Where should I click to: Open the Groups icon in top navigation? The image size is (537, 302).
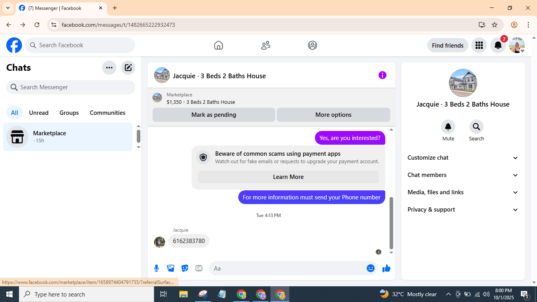pyautogui.click(x=313, y=45)
